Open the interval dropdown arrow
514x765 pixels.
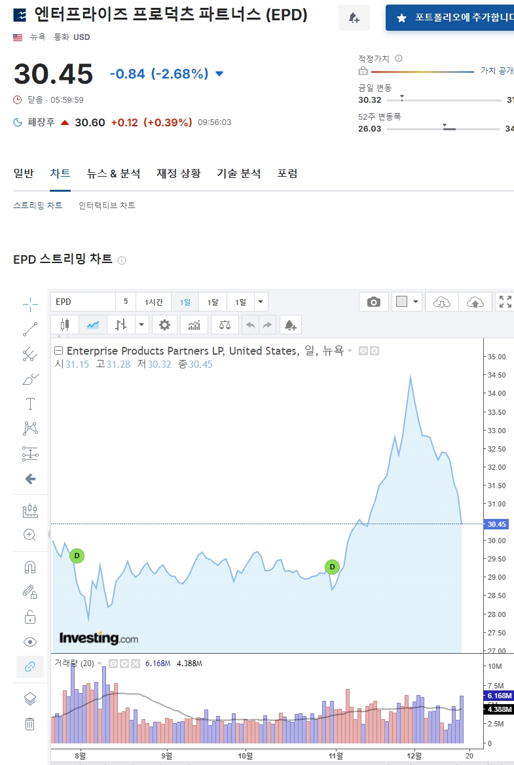click(261, 302)
